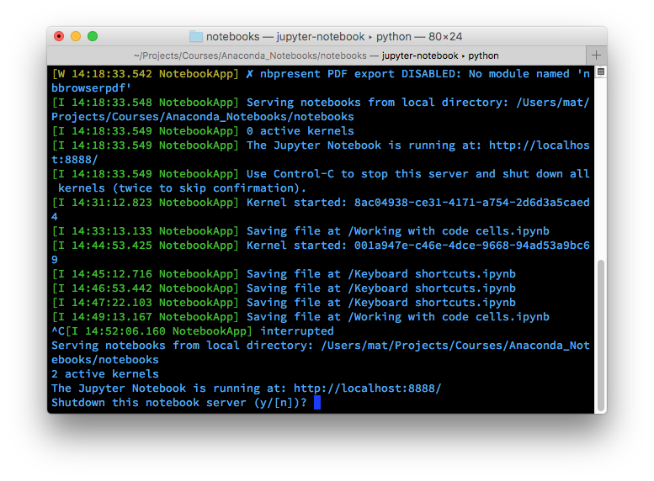The height and width of the screenshot is (481, 654).
Task: Click the upper scrollbar track area
Action: pos(600,168)
